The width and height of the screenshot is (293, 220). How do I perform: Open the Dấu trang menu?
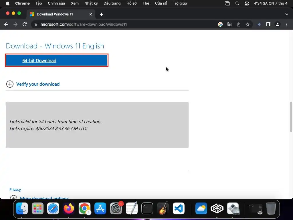pyautogui.click(x=112, y=3)
